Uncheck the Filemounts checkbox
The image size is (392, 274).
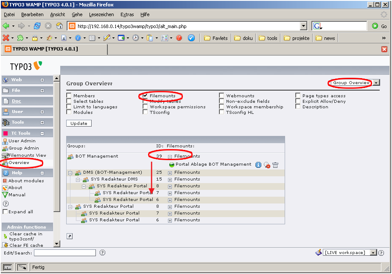point(145,95)
